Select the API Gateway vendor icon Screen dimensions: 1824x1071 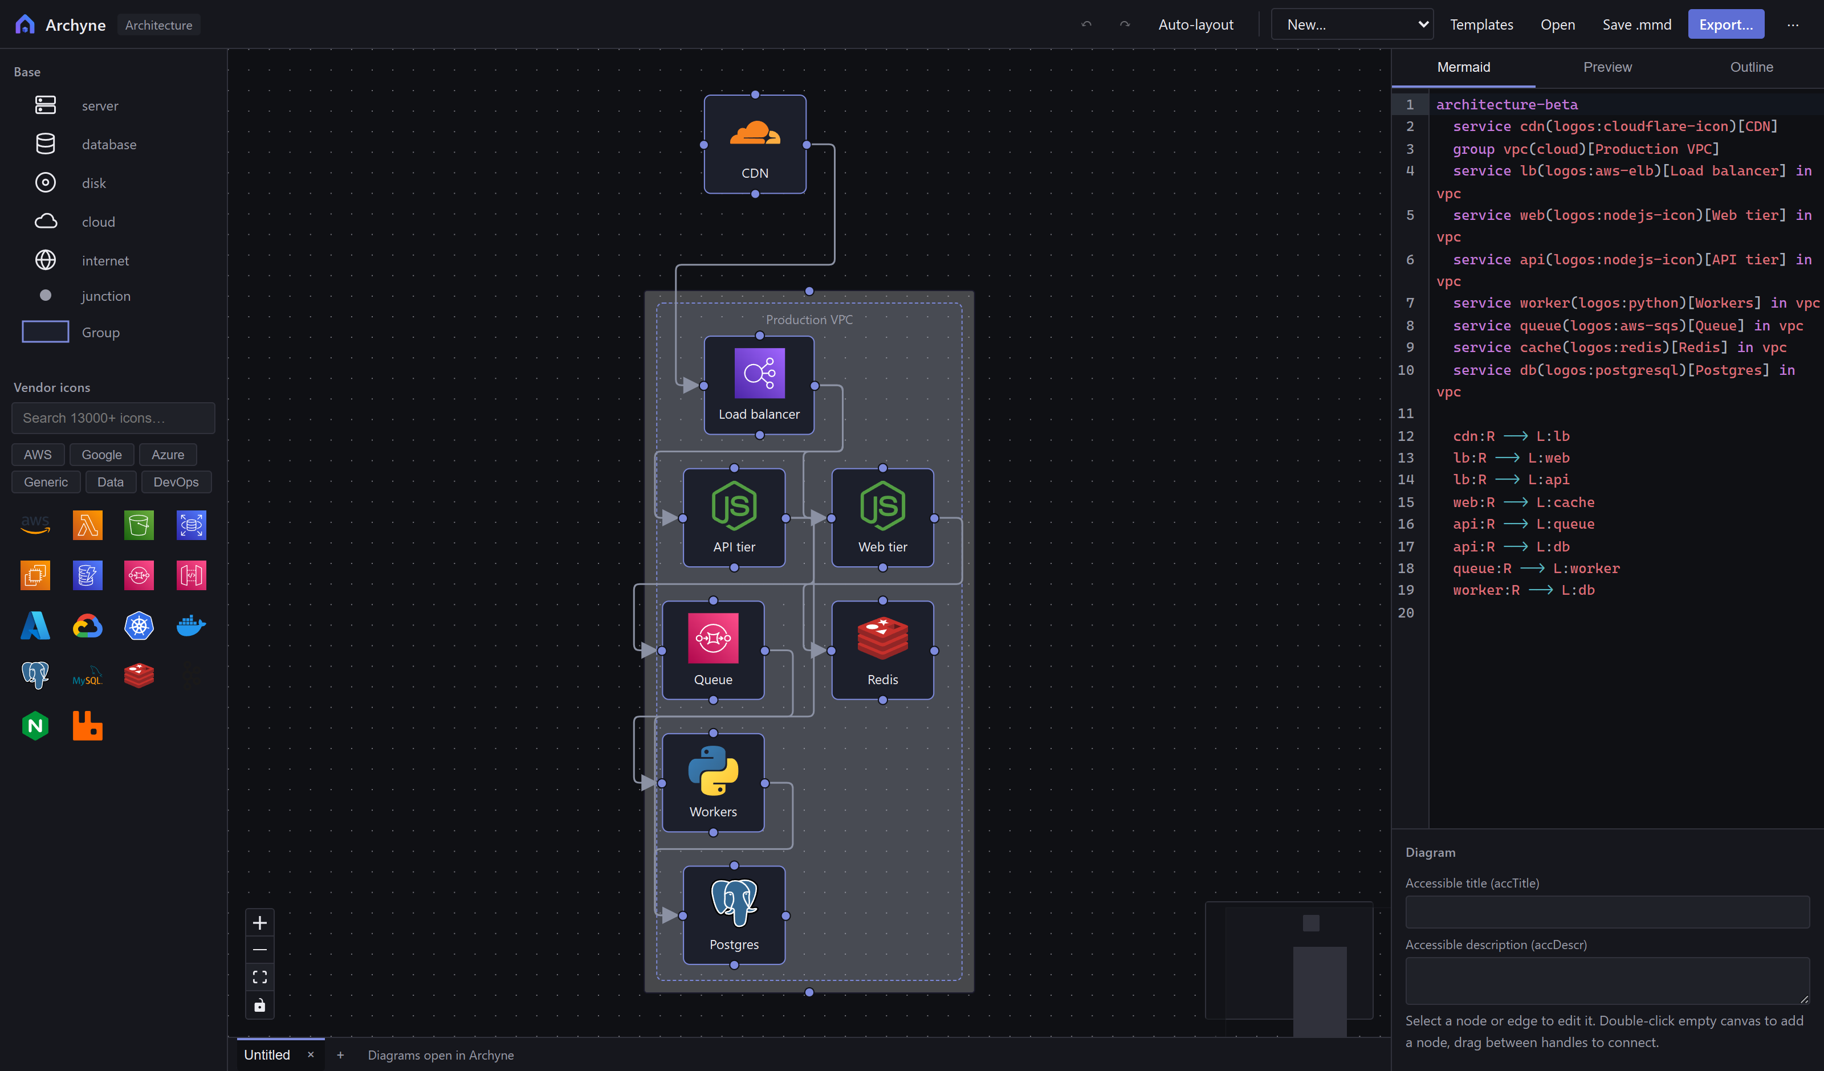click(x=191, y=575)
